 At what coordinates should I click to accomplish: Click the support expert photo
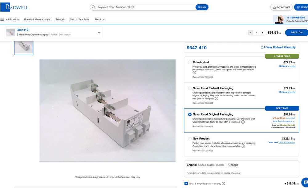280,19
